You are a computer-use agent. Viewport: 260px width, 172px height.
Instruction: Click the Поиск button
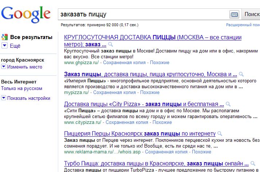click(252, 14)
